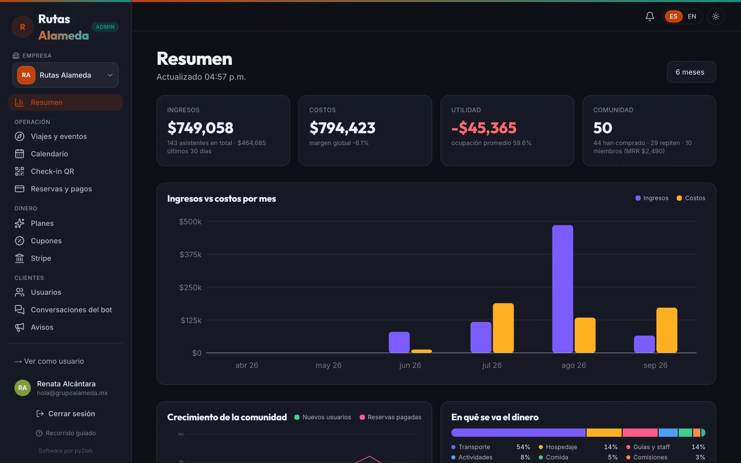Click the Check-in QR code icon
The image size is (741, 463).
(x=19, y=171)
